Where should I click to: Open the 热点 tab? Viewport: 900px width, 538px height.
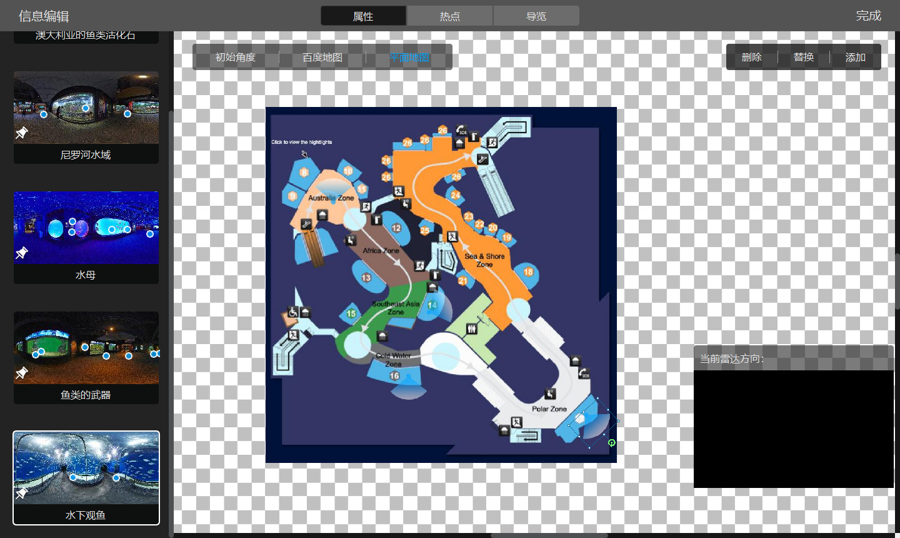449,16
